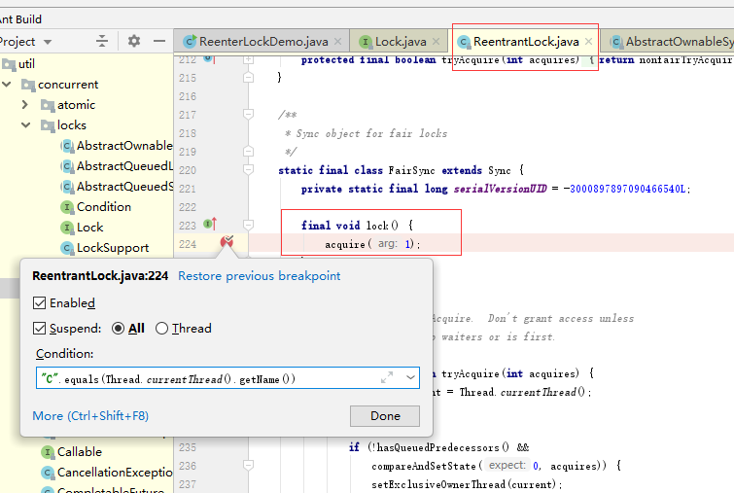Close the Lock.java tab
The image size is (734, 493).
[436, 42]
